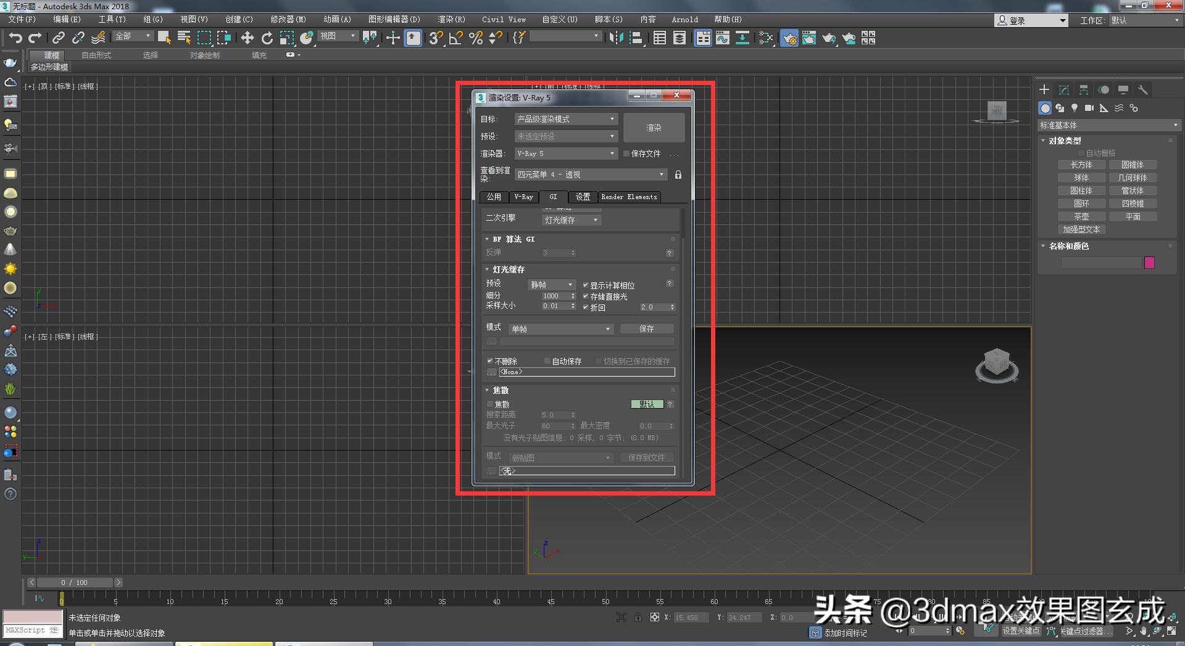Screen dimensions: 1185x646
Task: Switch to Render Elements tab
Action: [x=629, y=197]
